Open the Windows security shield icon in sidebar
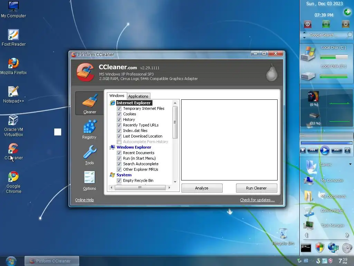Screen dimensions: 354x266 tap(320, 248)
